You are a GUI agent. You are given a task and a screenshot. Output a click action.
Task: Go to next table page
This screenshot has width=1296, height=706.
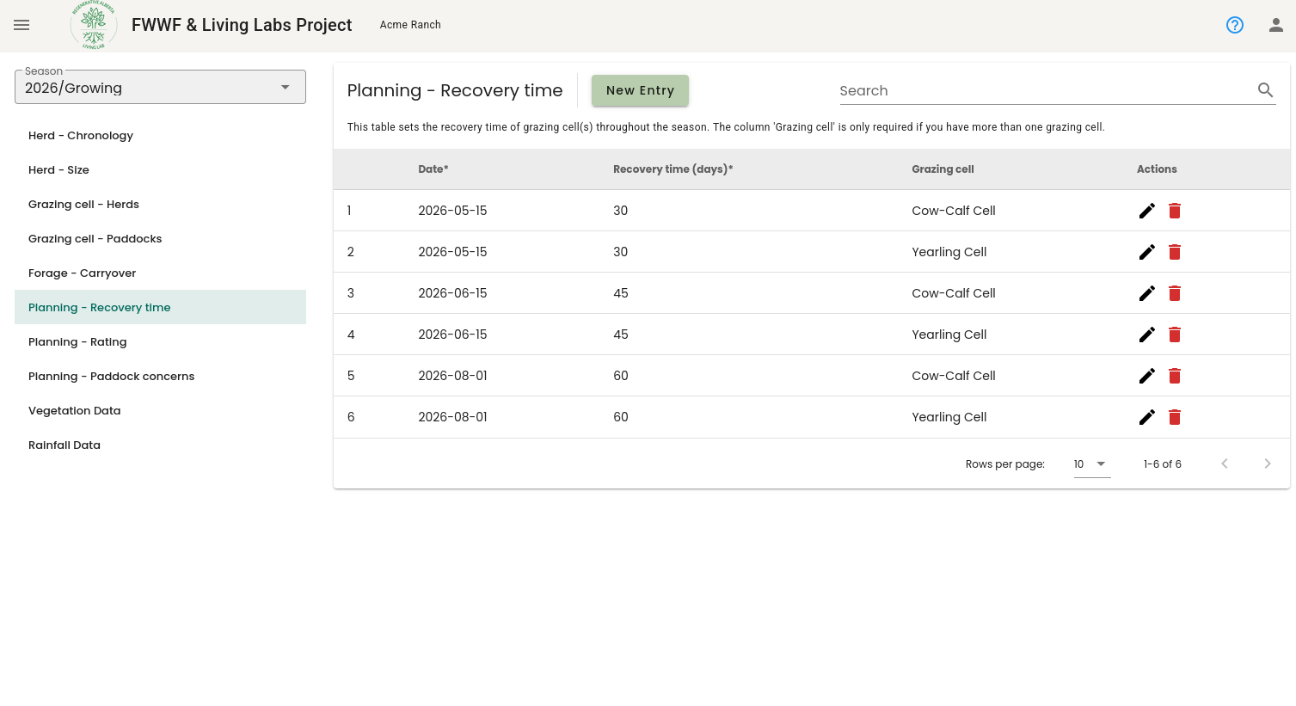(1268, 464)
